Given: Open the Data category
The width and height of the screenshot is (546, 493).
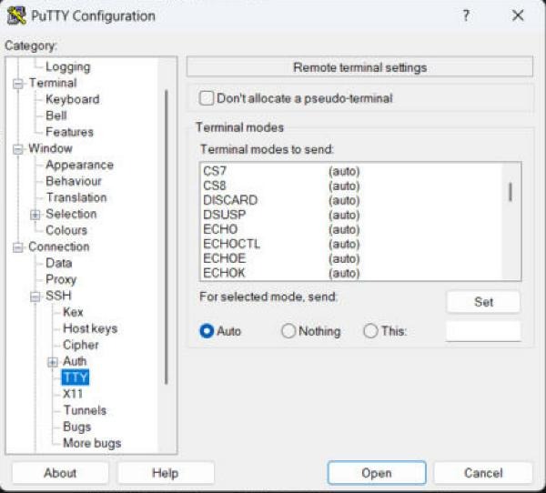Looking at the screenshot, I should pos(58,263).
